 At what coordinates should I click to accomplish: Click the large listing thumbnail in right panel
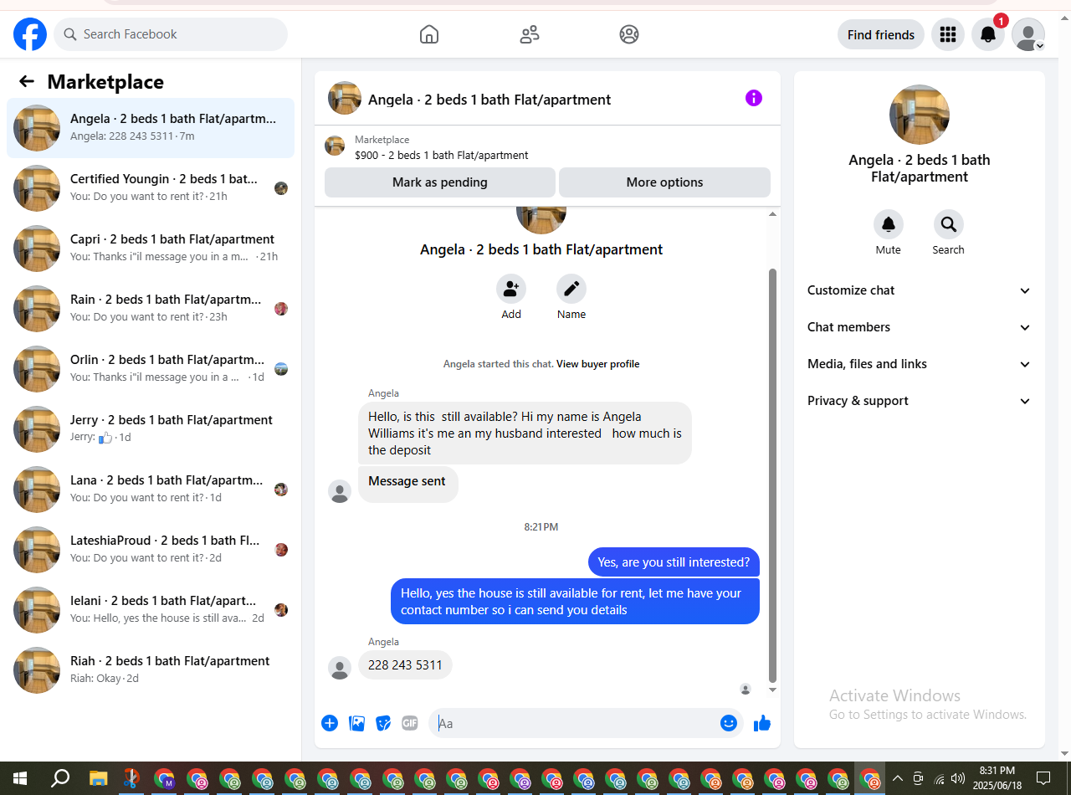click(x=920, y=115)
